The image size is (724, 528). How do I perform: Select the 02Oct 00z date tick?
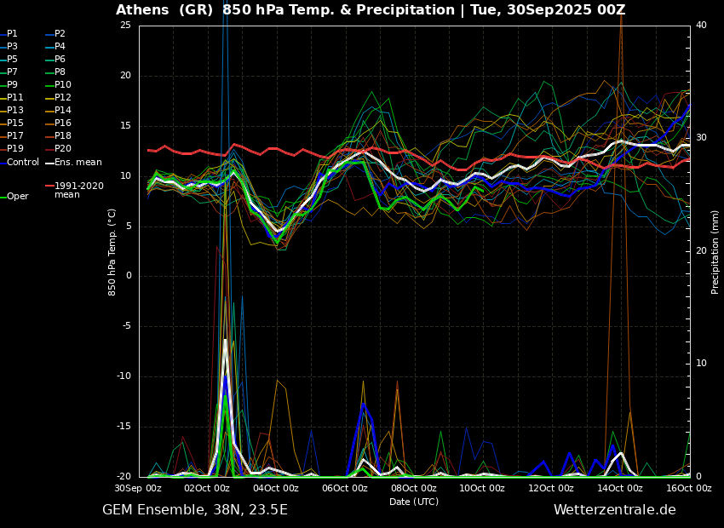[x=207, y=488]
